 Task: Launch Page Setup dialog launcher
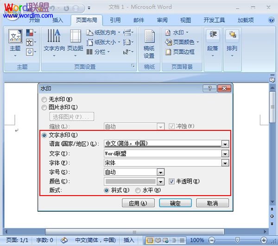133,66
